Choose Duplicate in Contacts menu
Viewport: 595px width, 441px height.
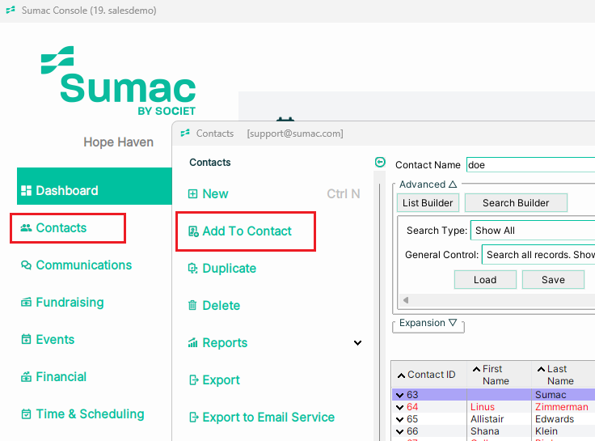click(x=230, y=269)
